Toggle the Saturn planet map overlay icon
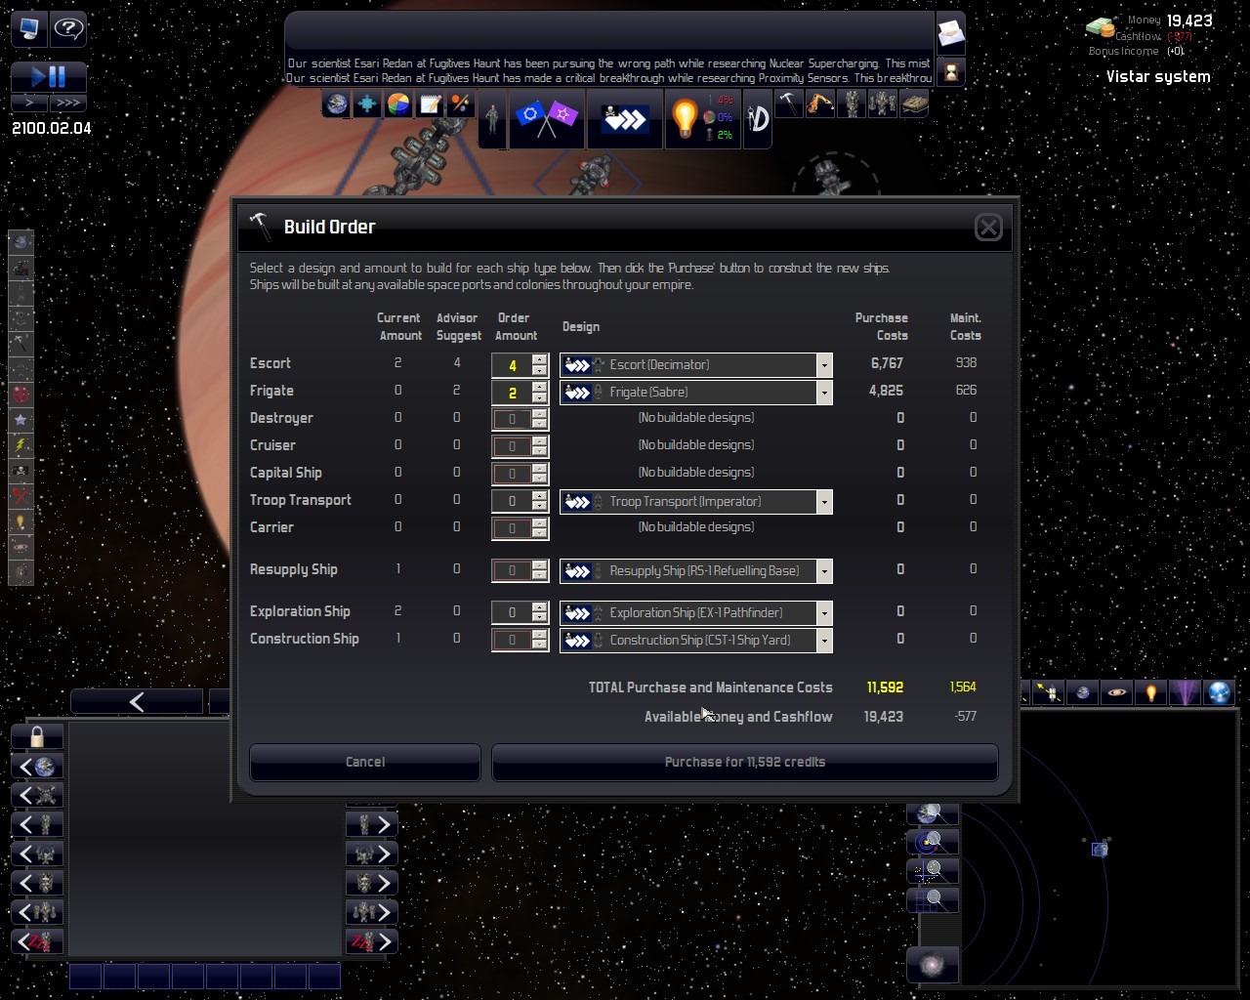Screen dimensions: 1250x1000 pyautogui.click(x=1116, y=692)
